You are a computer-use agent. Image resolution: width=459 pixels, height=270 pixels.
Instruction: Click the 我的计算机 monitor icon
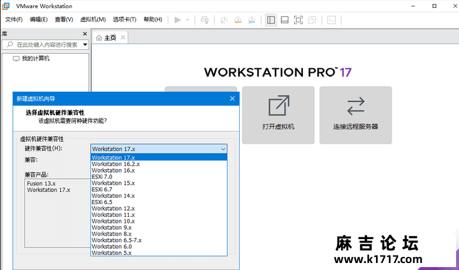pyautogui.click(x=16, y=59)
